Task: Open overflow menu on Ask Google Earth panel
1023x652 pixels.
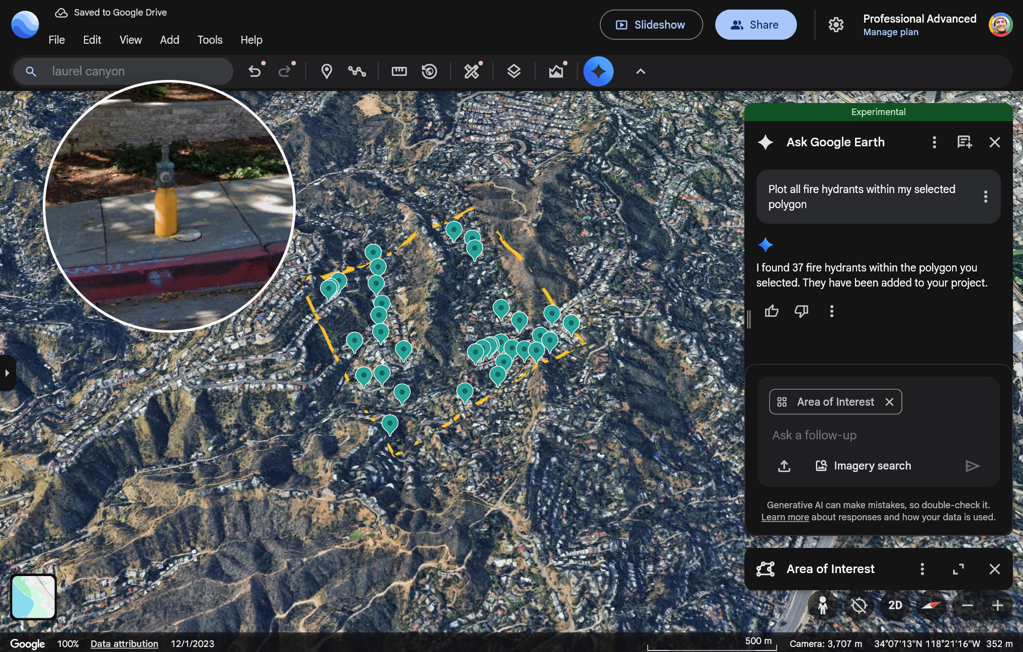Action: pyautogui.click(x=934, y=142)
